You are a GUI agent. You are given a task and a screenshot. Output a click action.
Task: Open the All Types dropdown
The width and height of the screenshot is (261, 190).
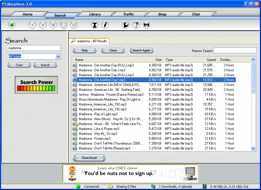click(58, 56)
